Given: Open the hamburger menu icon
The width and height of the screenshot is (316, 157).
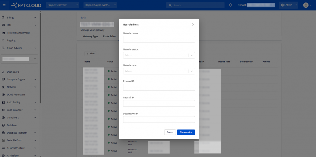Looking at the screenshot, I should 4,5.
